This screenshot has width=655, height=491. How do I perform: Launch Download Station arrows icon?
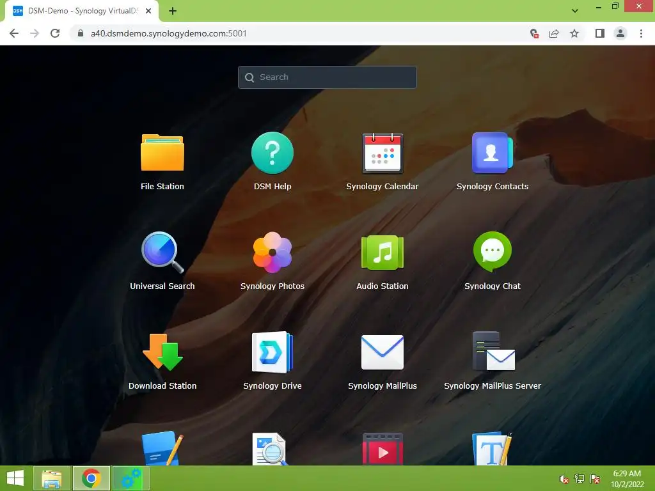[162, 352]
